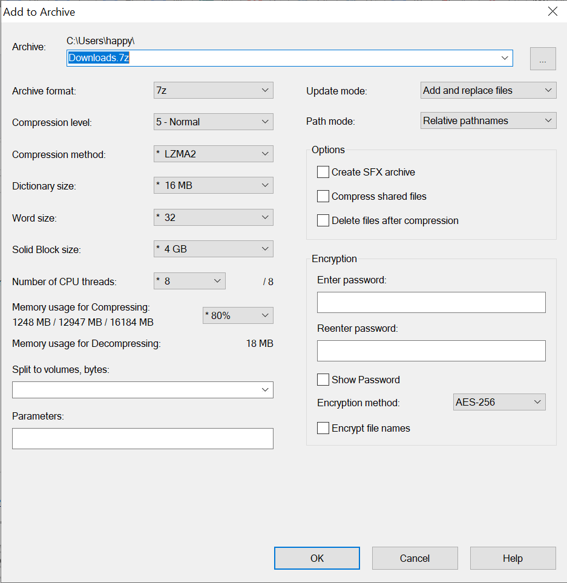Open the Archive format dropdown

[x=213, y=90]
